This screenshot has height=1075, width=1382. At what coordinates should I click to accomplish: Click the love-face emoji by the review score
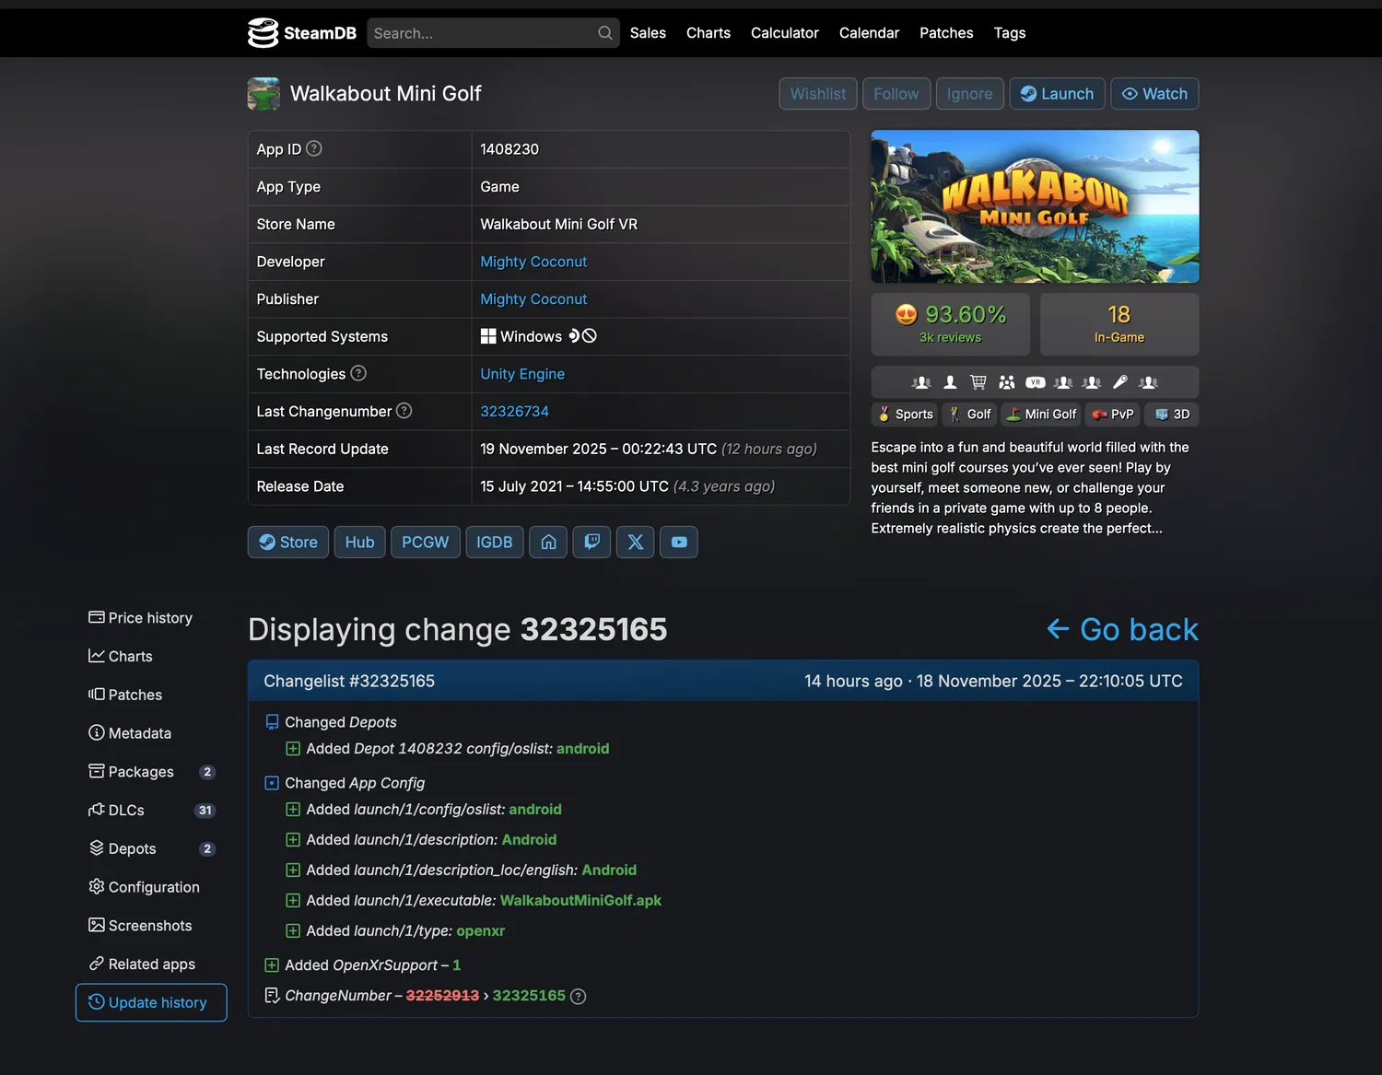[x=907, y=315]
